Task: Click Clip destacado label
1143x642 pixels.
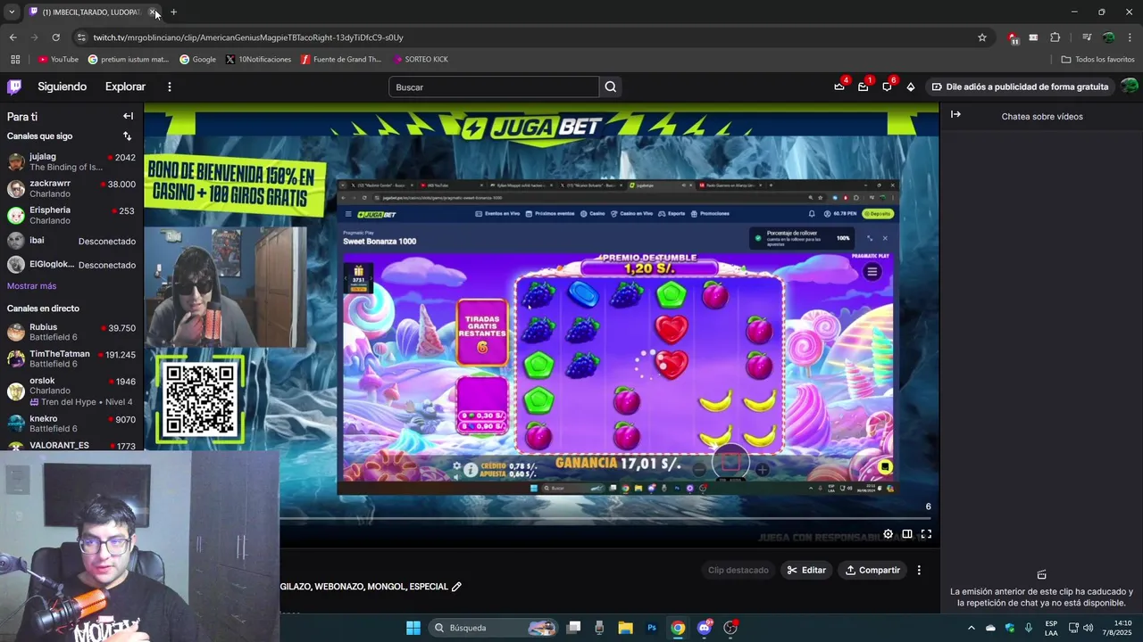Action: click(738, 570)
